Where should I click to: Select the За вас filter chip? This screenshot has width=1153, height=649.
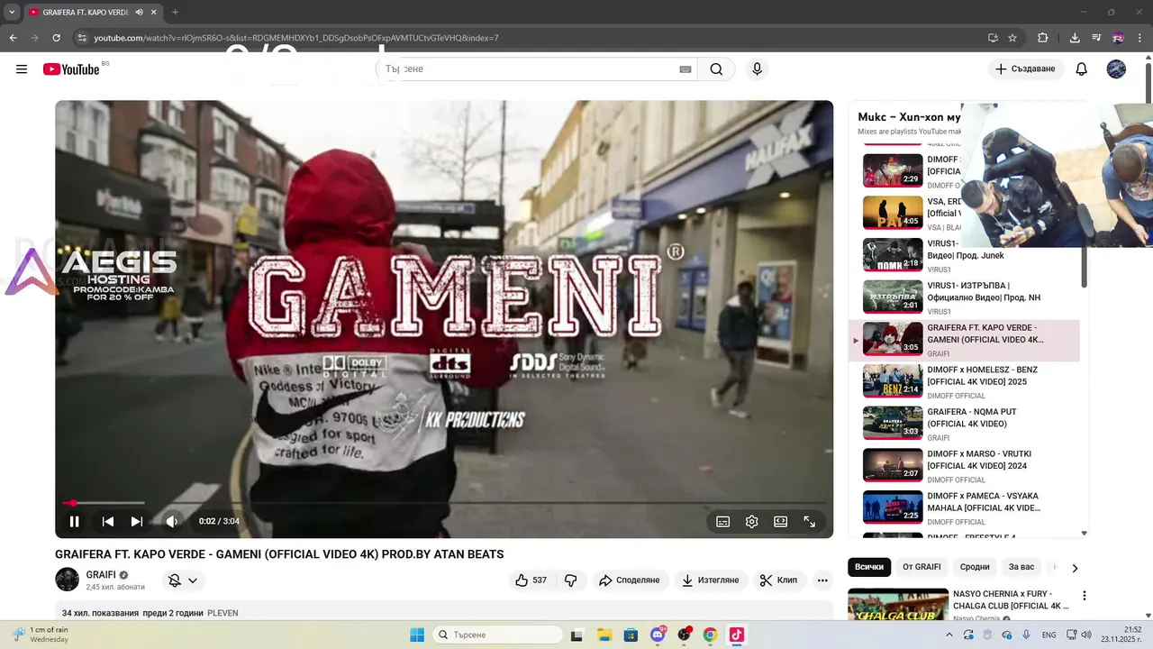(x=1021, y=567)
